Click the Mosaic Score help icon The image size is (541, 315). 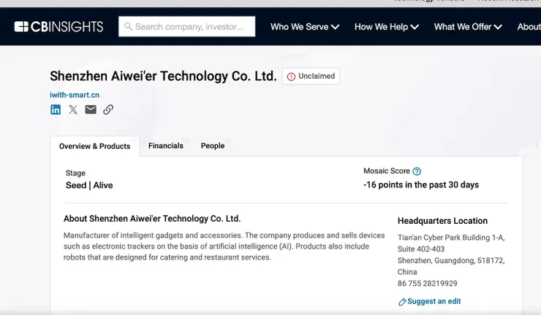[x=417, y=171]
